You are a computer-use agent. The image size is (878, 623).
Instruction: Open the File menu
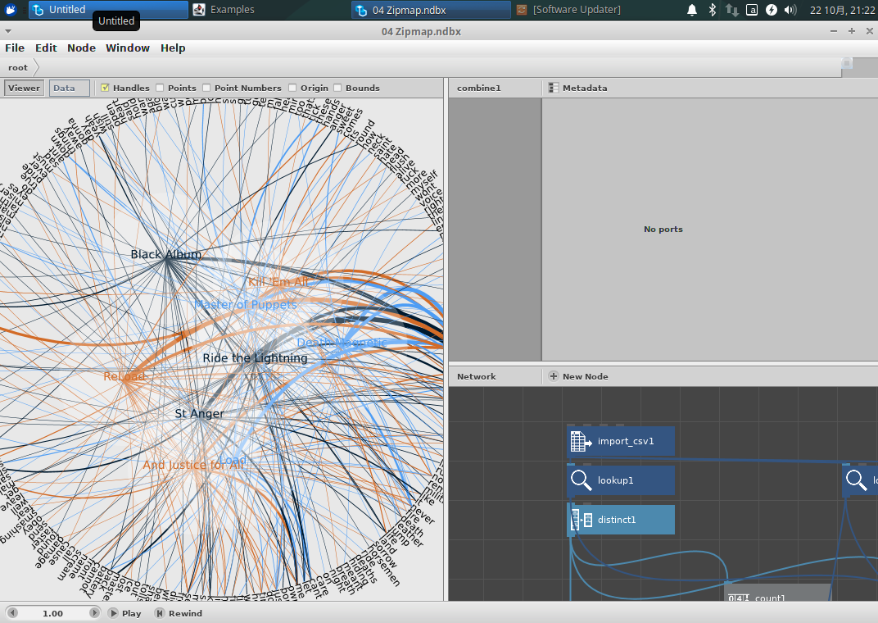(x=15, y=48)
